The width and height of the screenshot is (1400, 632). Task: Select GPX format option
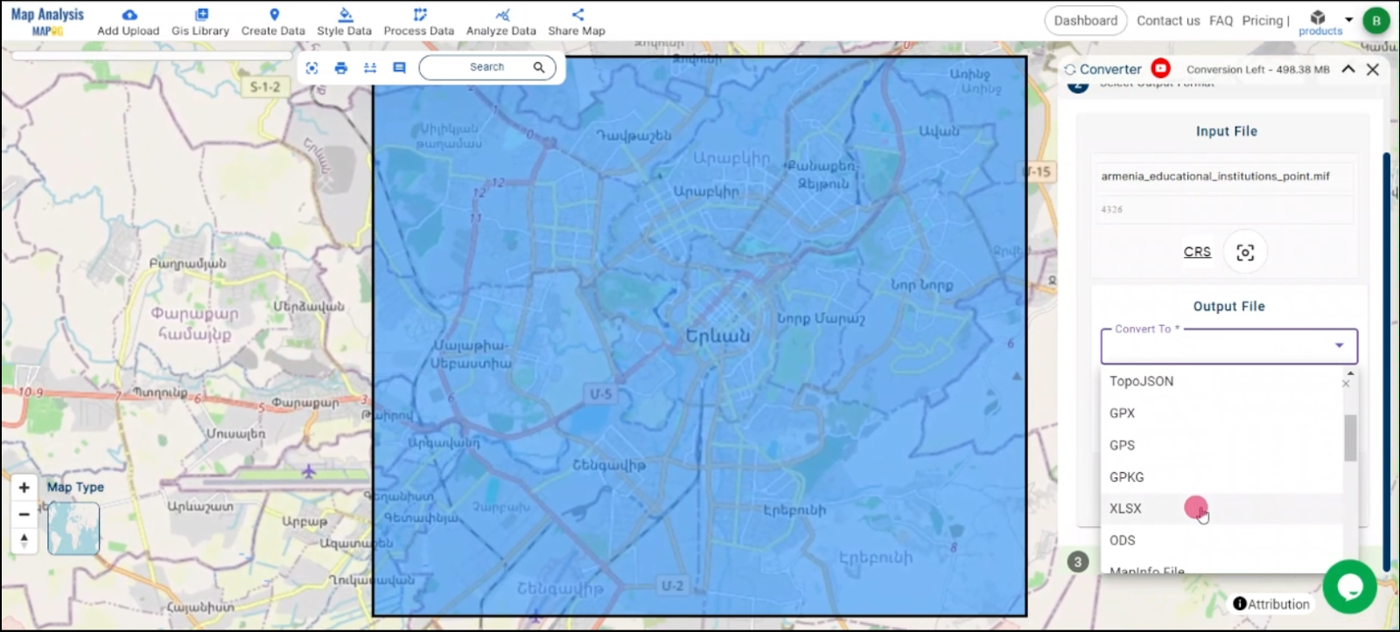[x=1221, y=413]
